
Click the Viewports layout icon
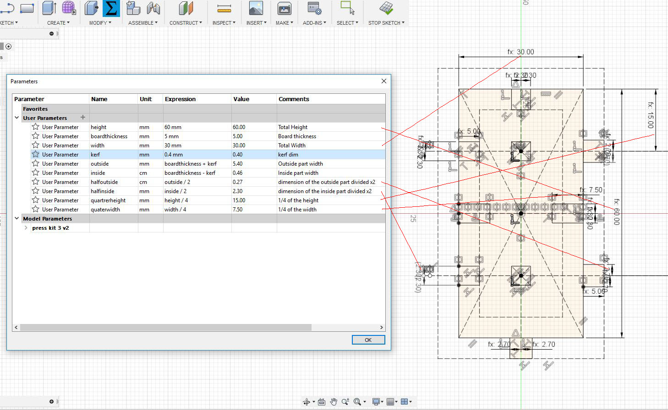click(x=404, y=402)
